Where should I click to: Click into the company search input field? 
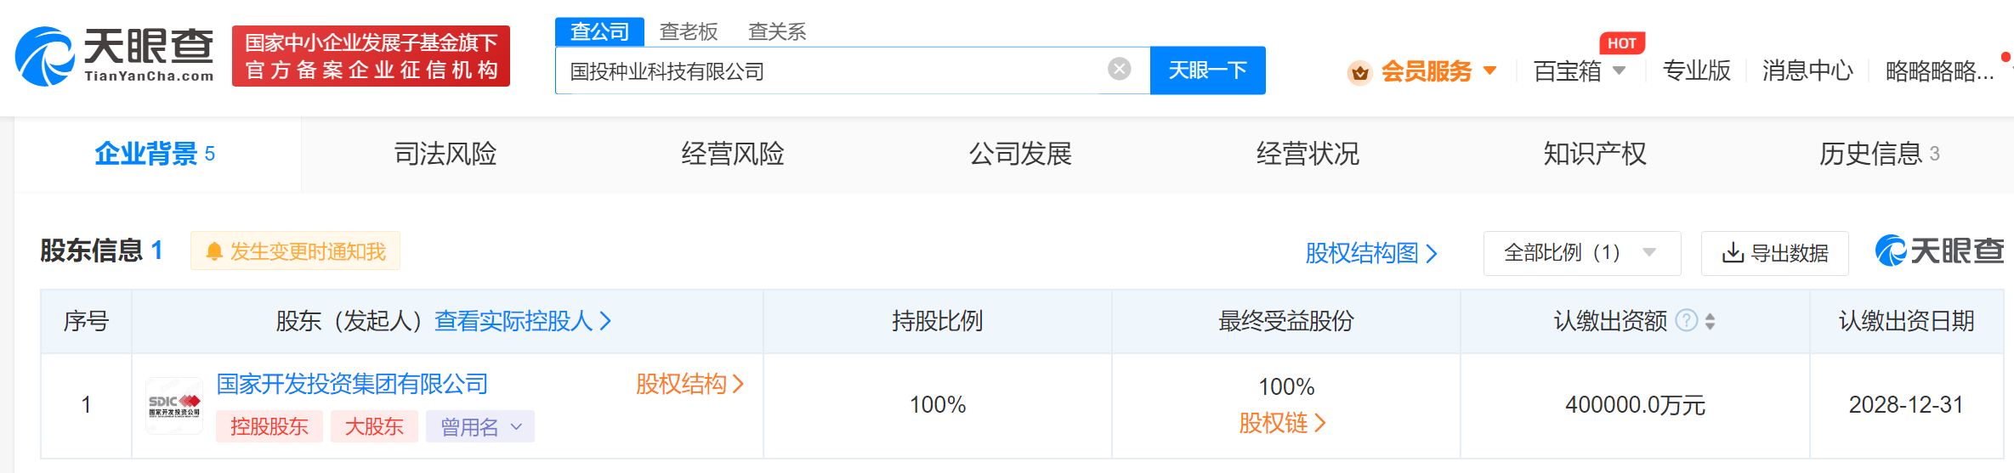(x=833, y=70)
